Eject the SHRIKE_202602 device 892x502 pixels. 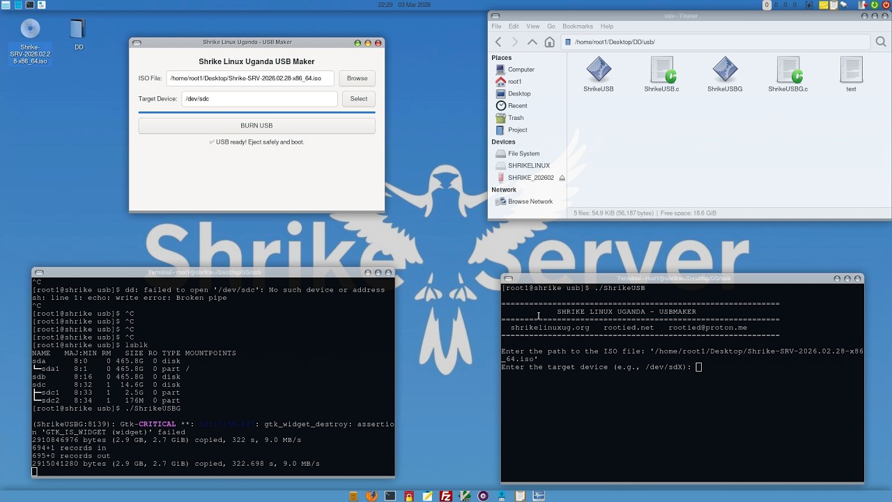click(x=562, y=178)
